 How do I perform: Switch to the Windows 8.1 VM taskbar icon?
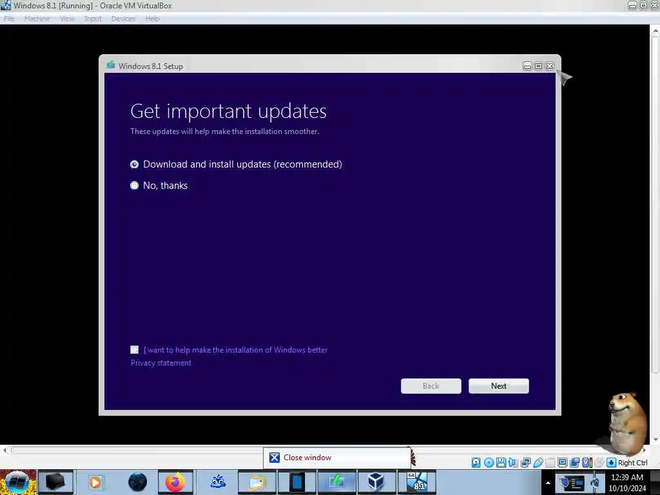tap(417, 482)
